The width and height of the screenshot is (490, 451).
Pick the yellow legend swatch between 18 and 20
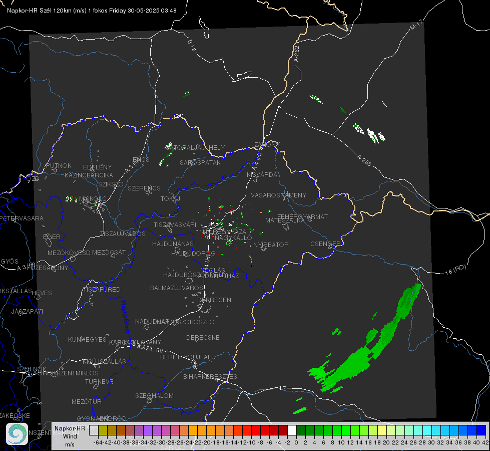tap(382, 430)
